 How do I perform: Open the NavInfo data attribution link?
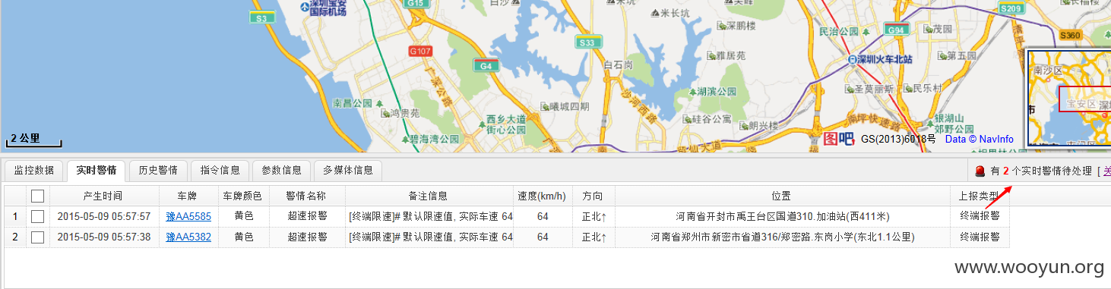pos(980,139)
